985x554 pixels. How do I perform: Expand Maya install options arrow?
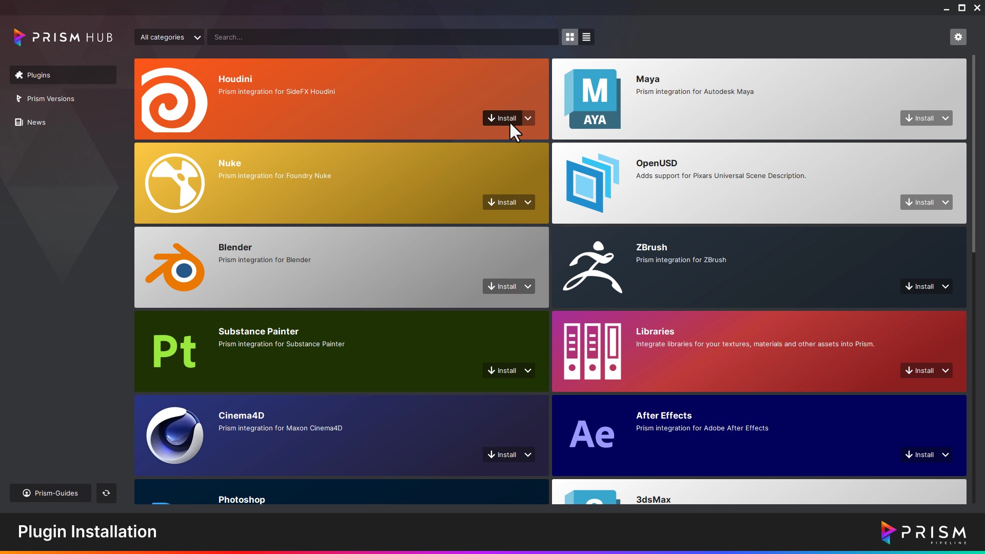(x=946, y=118)
